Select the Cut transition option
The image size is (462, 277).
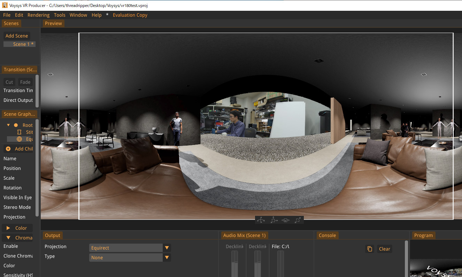point(9,82)
